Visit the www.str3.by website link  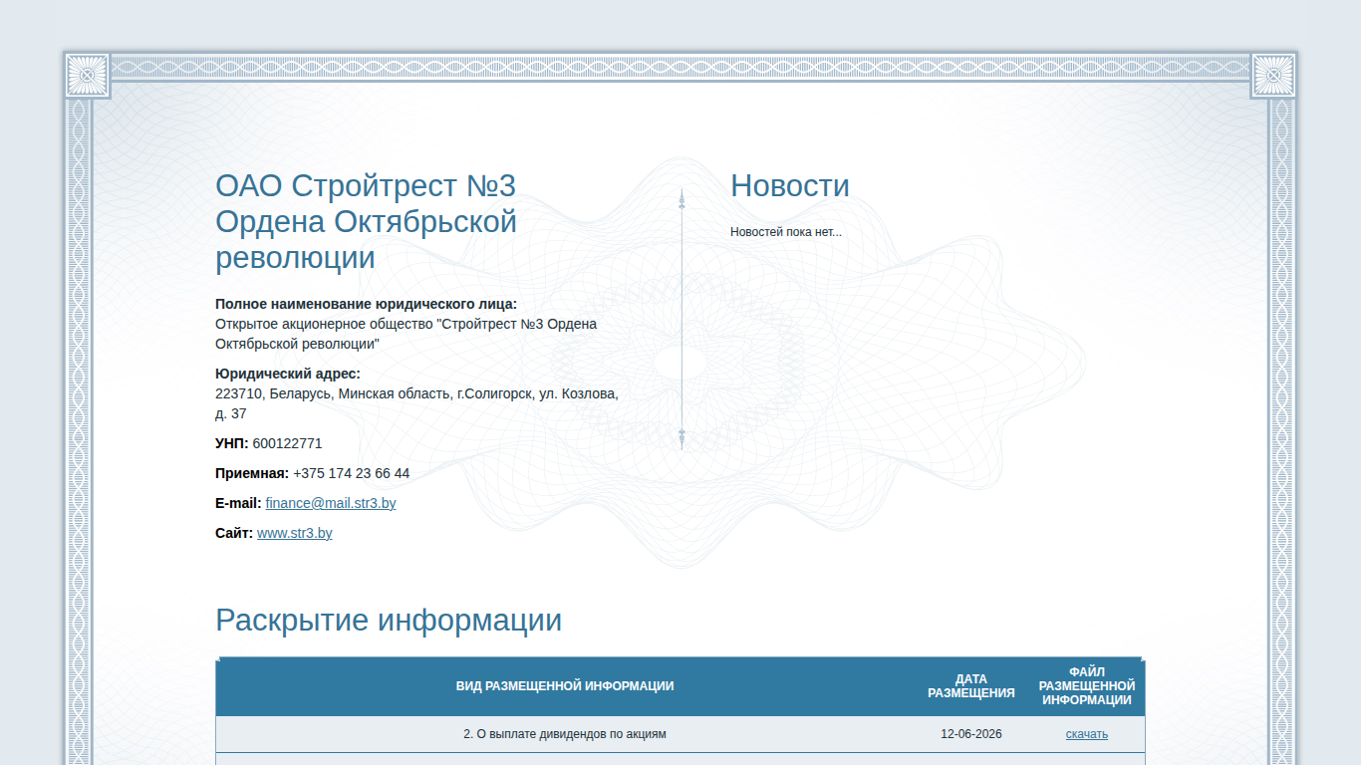(x=295, y=533)
